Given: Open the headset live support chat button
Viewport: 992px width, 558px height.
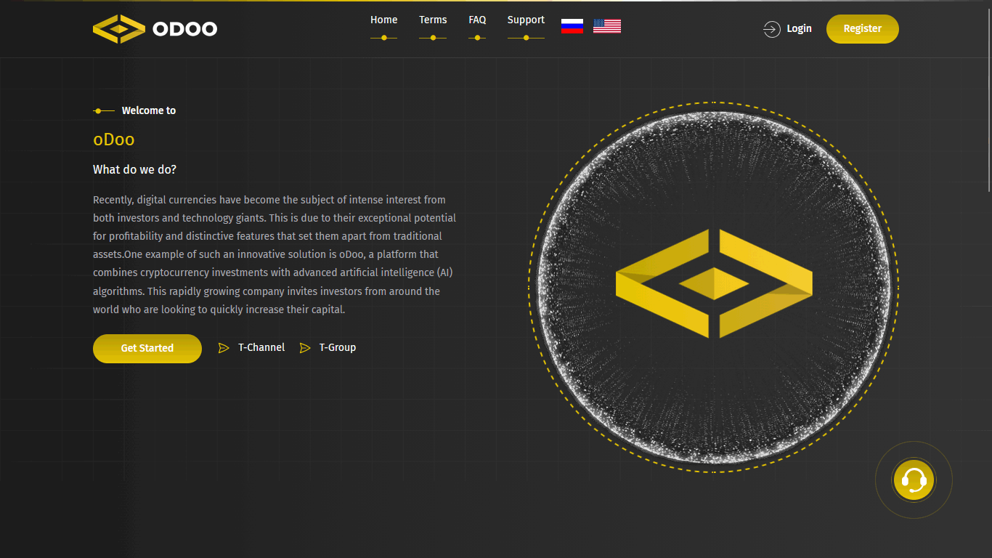Looking at the screenshot, I should (x=914, y=480).
